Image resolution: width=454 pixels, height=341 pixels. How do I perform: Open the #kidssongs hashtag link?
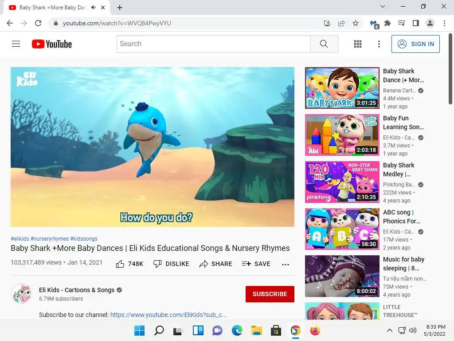coord(84,238)
